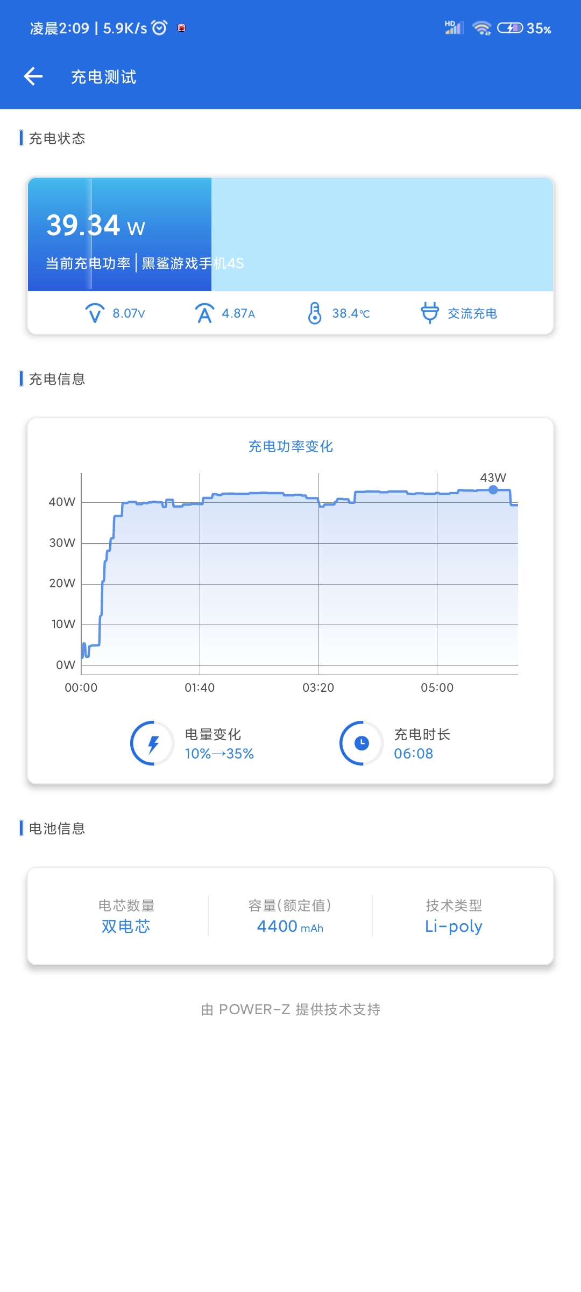This screenshot has width=581, height=1292.
Task: Tap the 03:20 time axis label
Action: [318, 687]
